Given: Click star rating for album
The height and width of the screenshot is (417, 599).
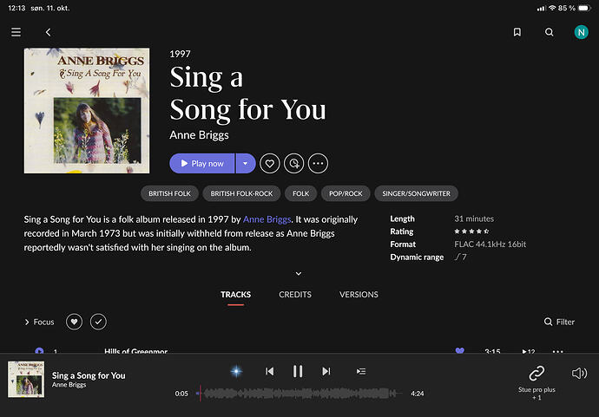Looking at the screenshot, I should click(x=471, y=231).
